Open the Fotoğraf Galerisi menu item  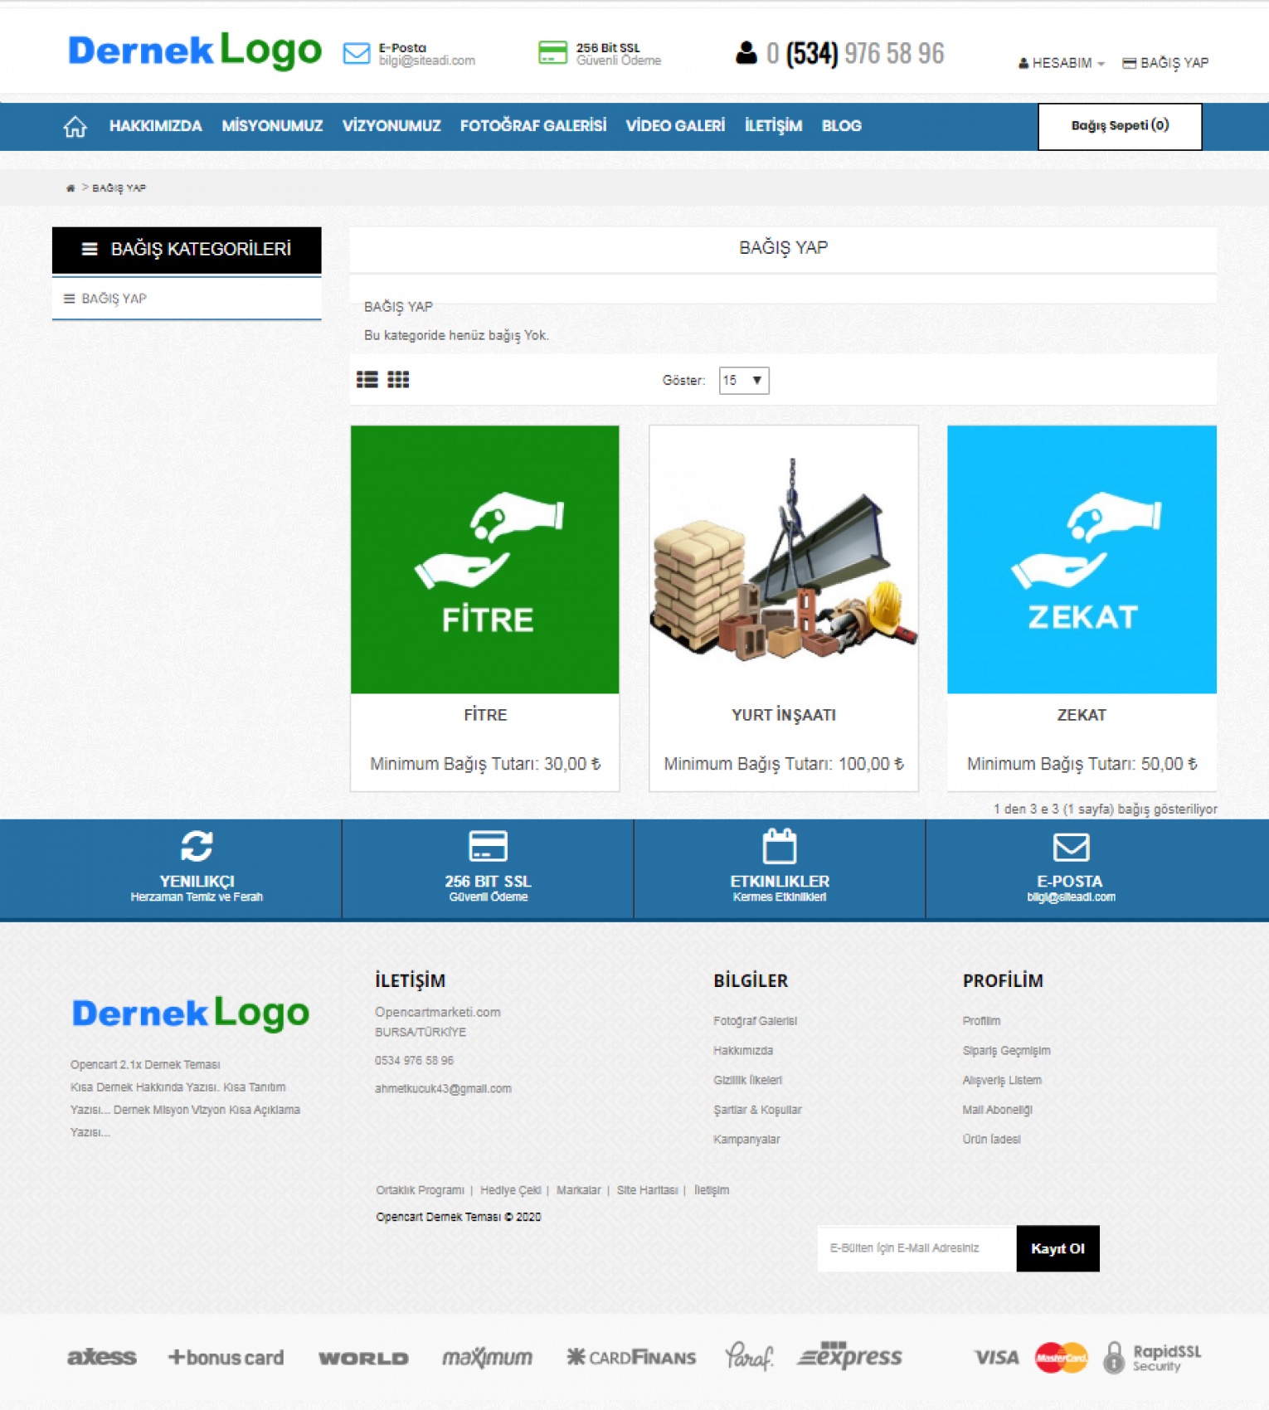532,126
